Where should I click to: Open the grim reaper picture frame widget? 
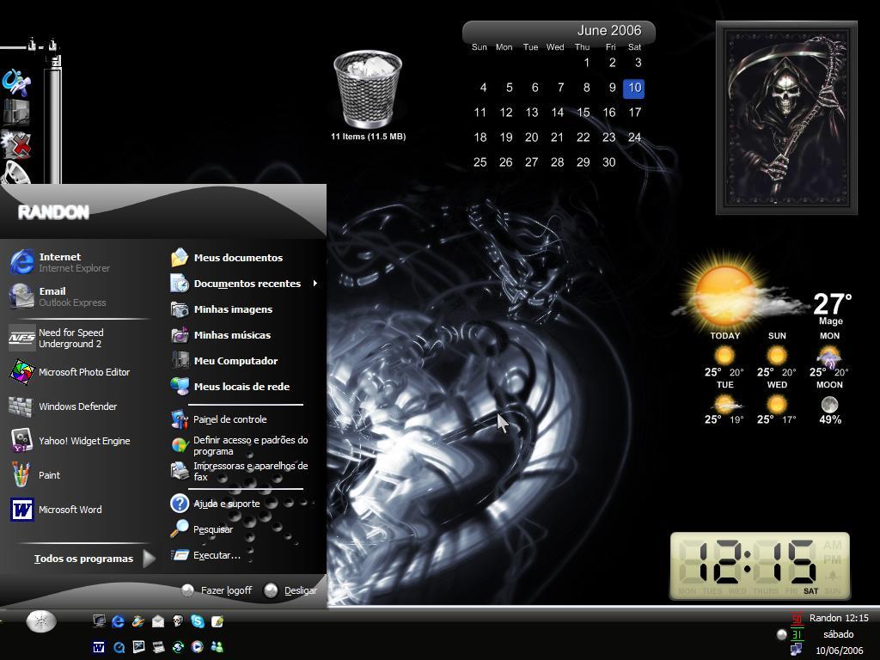click(x=787, y=118)
